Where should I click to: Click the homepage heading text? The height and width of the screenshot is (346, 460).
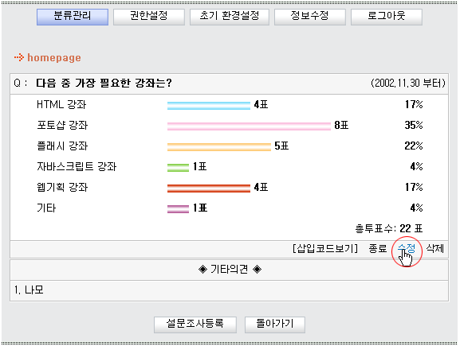tap(54, 57)
